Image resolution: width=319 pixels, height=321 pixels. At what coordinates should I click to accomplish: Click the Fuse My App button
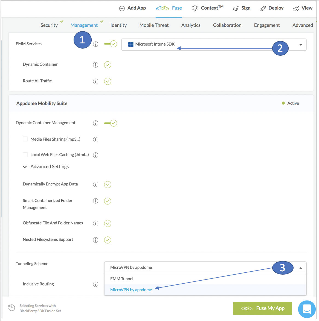click(262, 308)
